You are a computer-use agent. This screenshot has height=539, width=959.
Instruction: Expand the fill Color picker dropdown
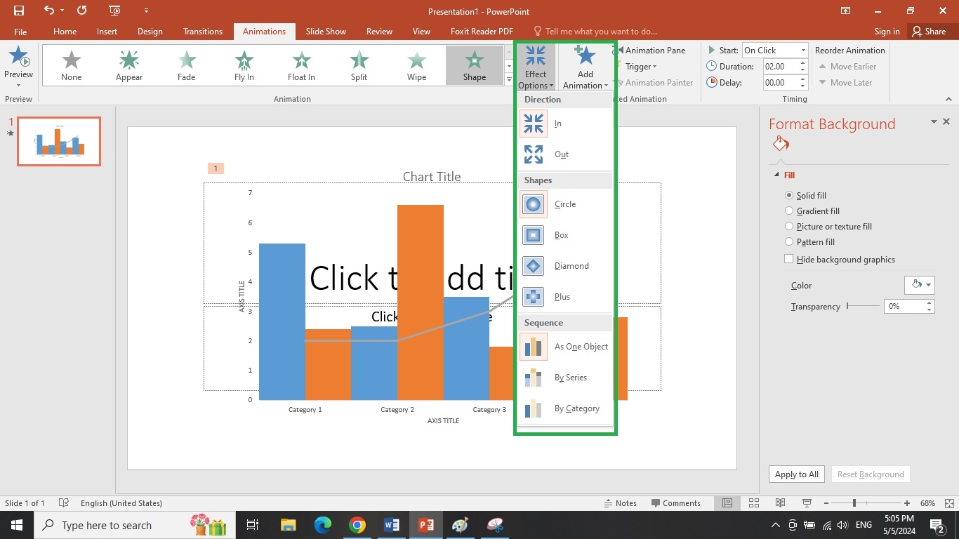coord(920,285)
